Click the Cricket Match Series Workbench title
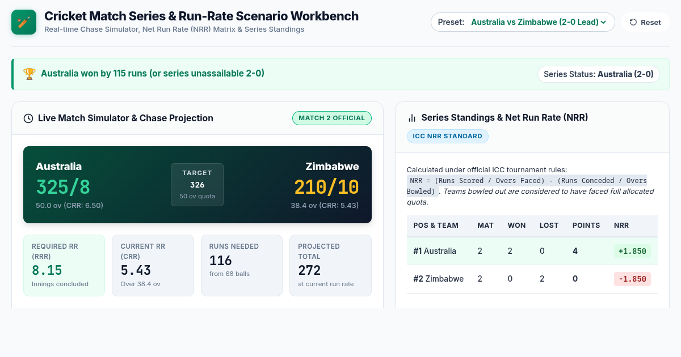The height and width of the screenshot is (357, 681). tap(201, 16)
